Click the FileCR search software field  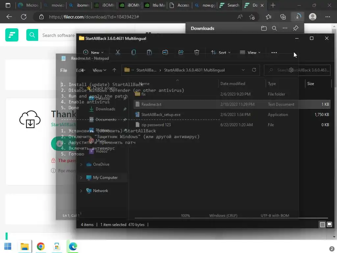[x=59, y=35]
